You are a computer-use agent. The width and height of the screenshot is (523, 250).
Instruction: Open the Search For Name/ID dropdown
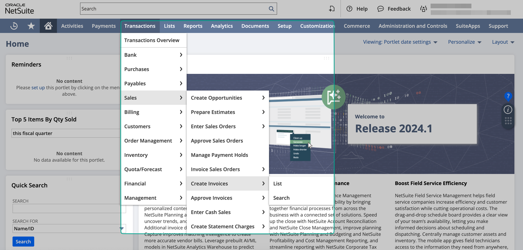tap(69, 229)
